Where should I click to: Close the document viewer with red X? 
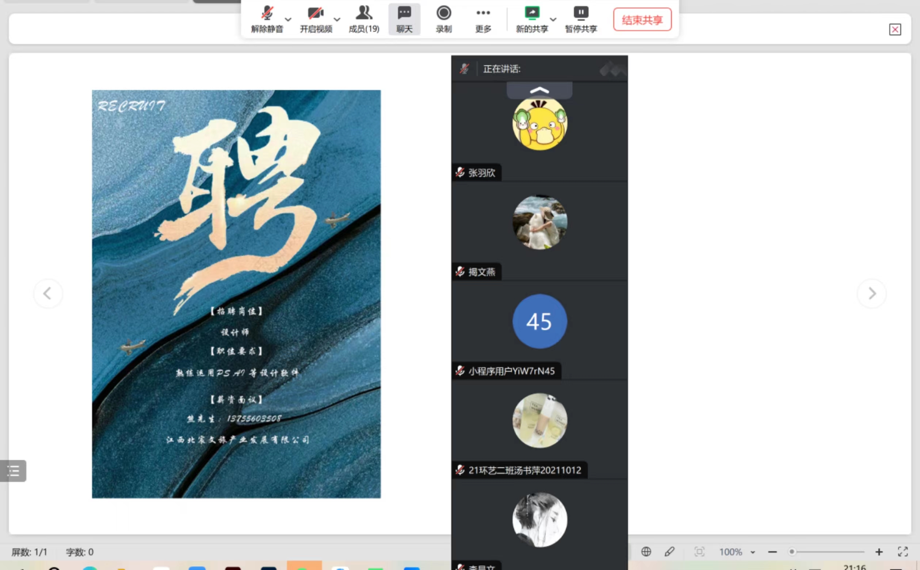(x=895, y=30)
